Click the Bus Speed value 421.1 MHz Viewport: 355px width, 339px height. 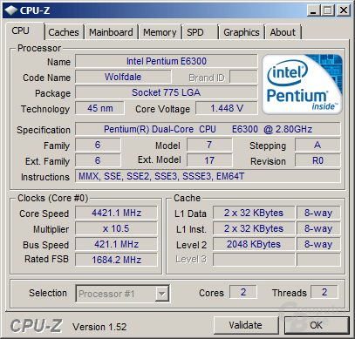coord(116,244)
